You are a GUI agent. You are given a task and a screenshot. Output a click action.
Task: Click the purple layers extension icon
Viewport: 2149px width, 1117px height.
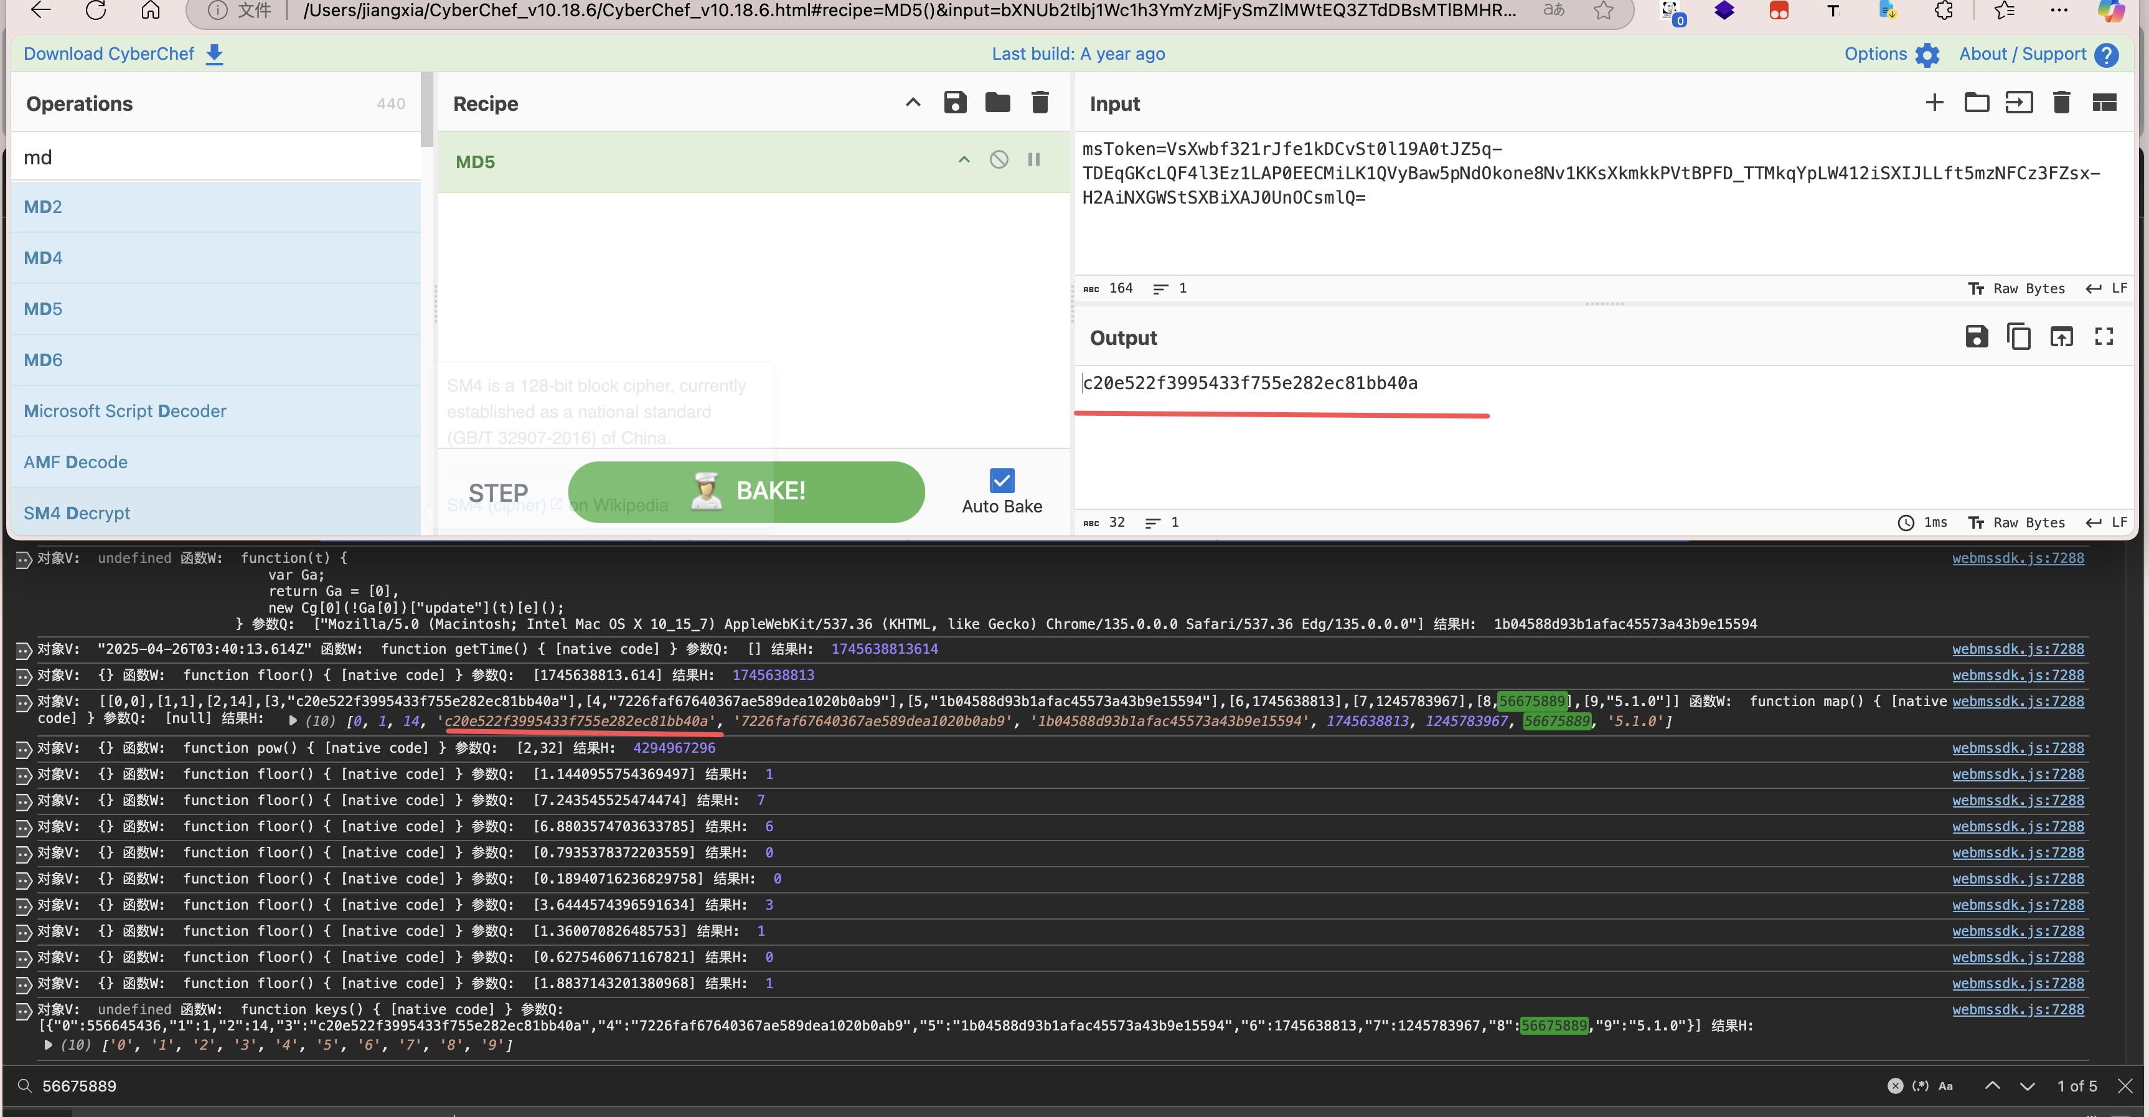(1724, 10)
